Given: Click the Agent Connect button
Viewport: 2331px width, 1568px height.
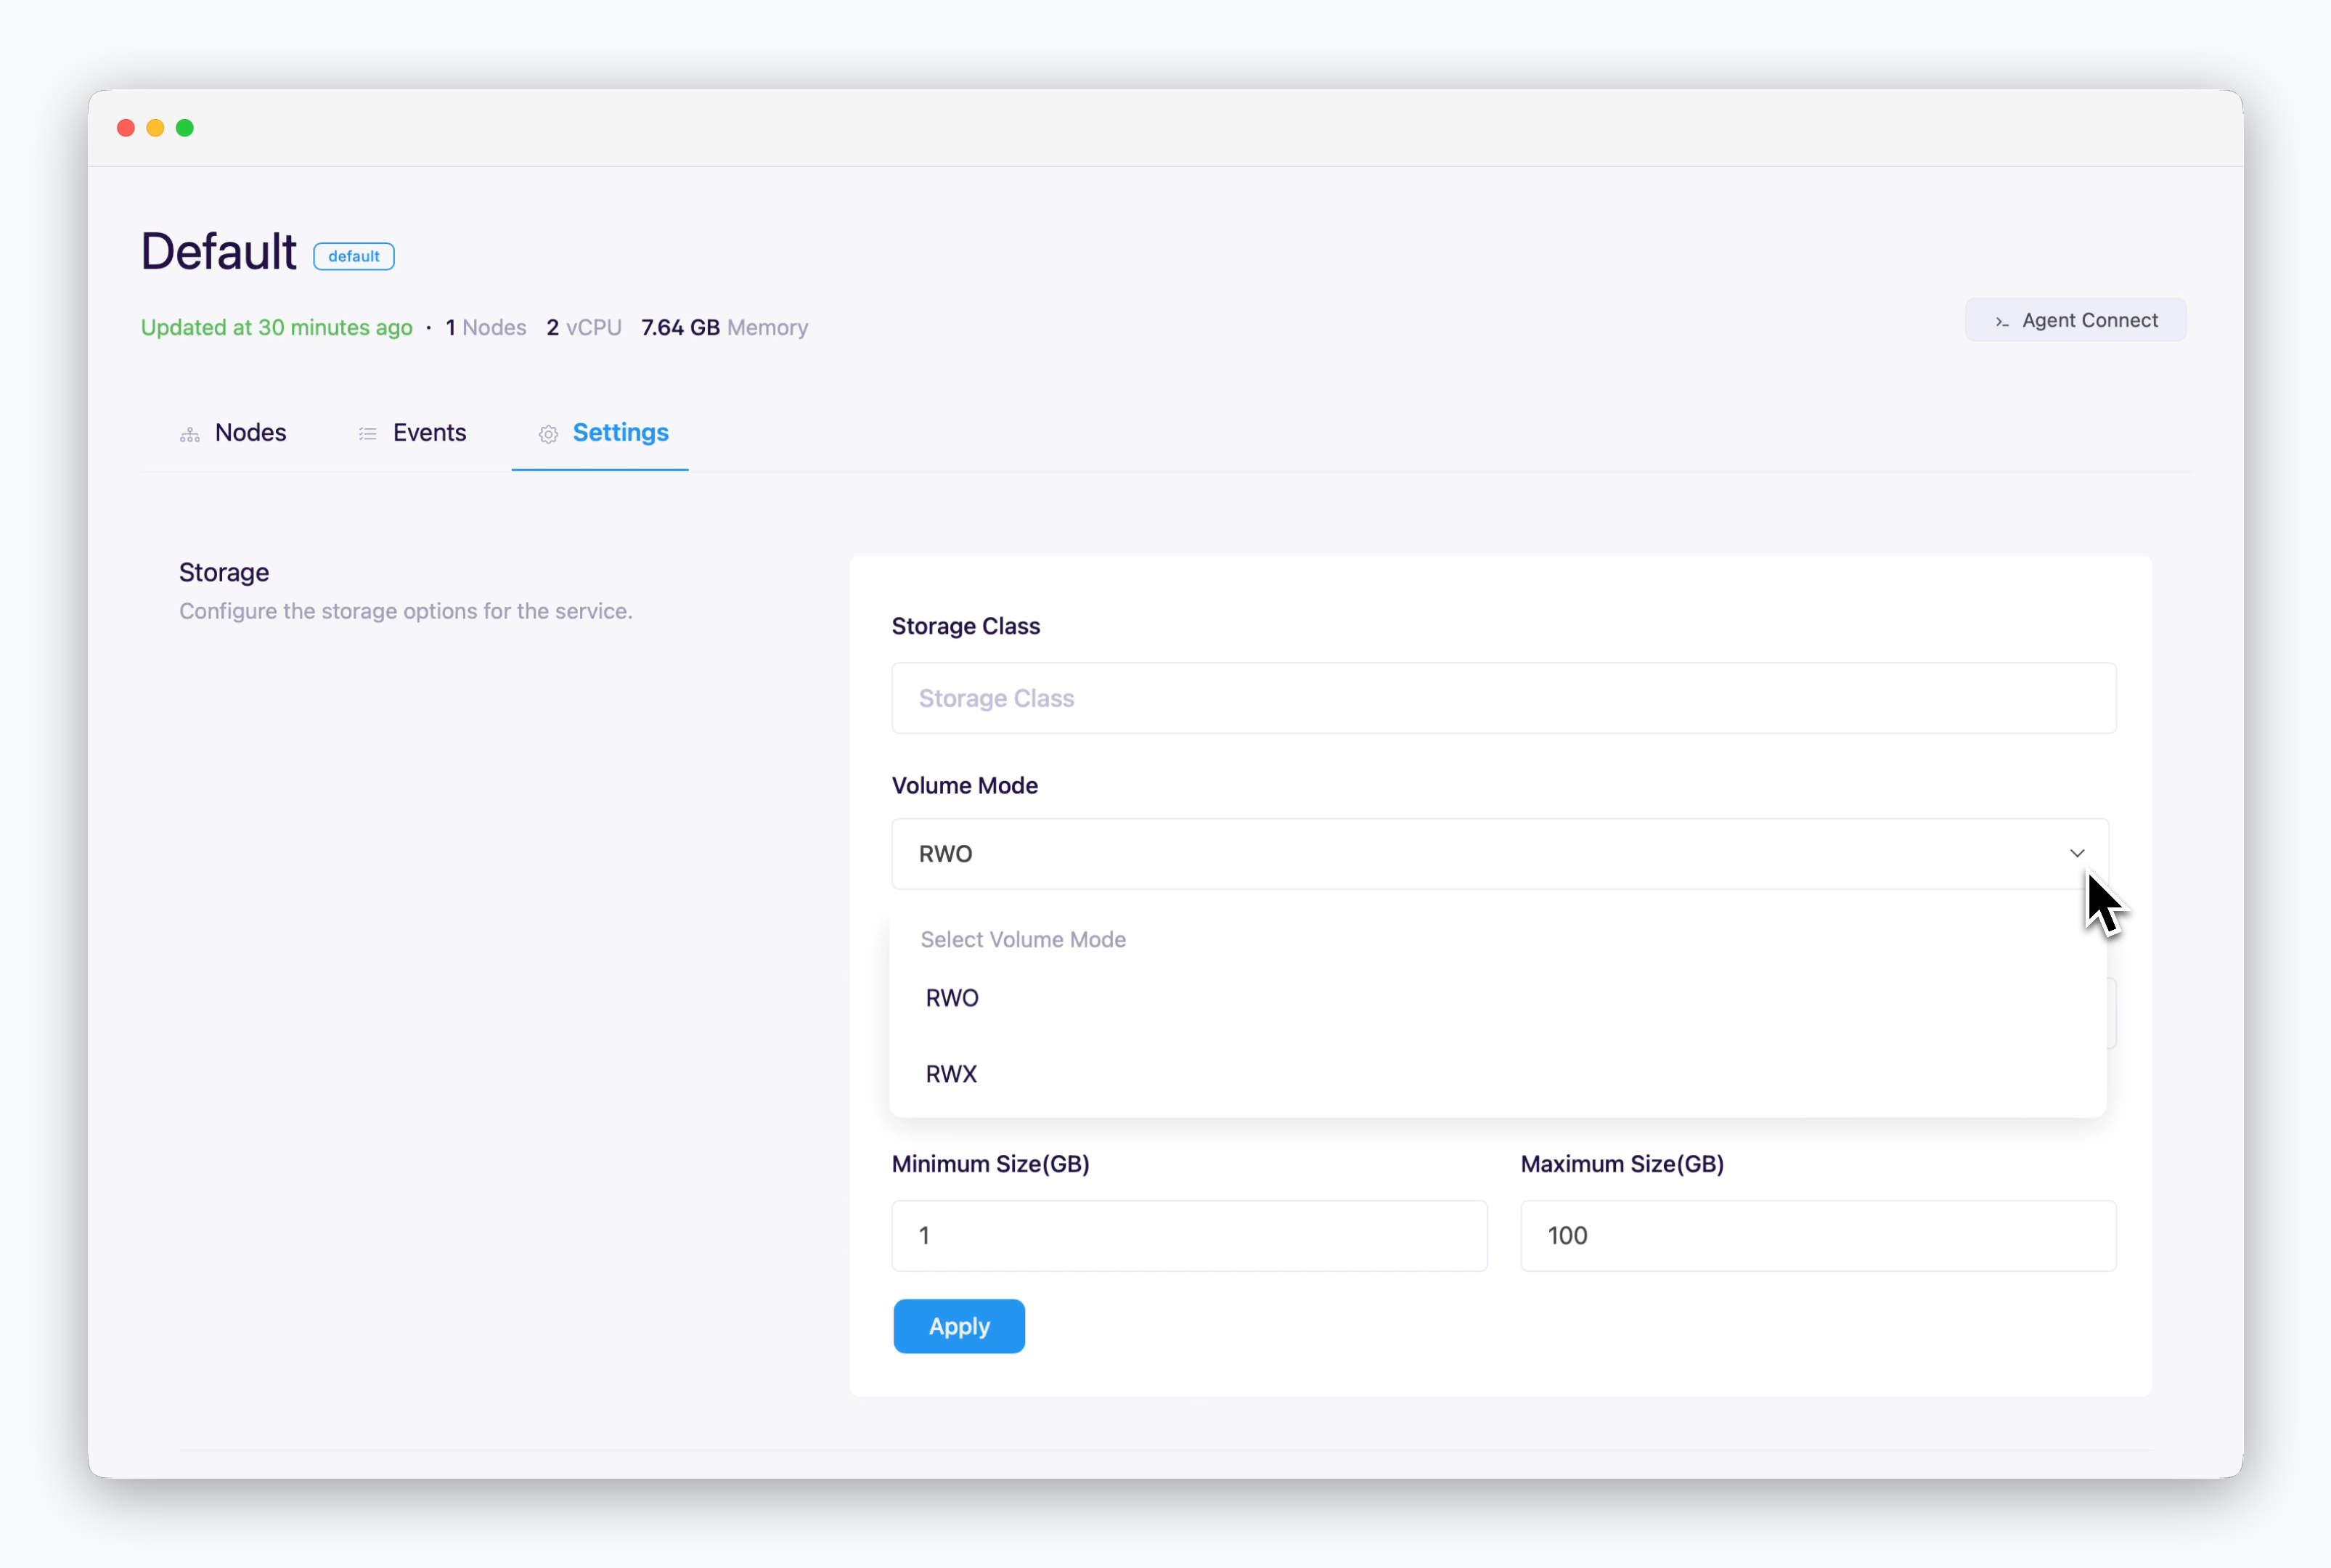Looking at the screenshot, I should click(2076, 320).
